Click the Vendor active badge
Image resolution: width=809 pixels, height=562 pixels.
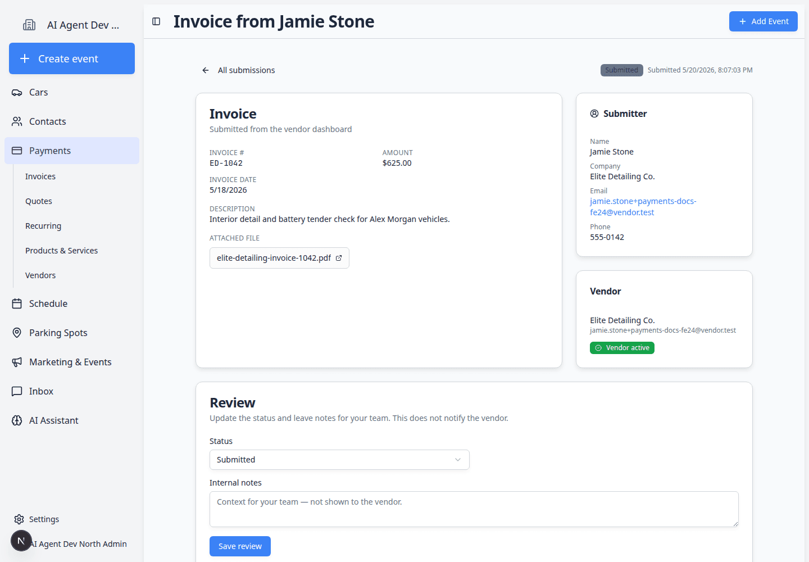tap(622, 348)
